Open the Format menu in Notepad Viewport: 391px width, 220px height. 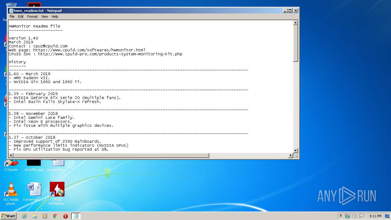click(x=32, y=16)
